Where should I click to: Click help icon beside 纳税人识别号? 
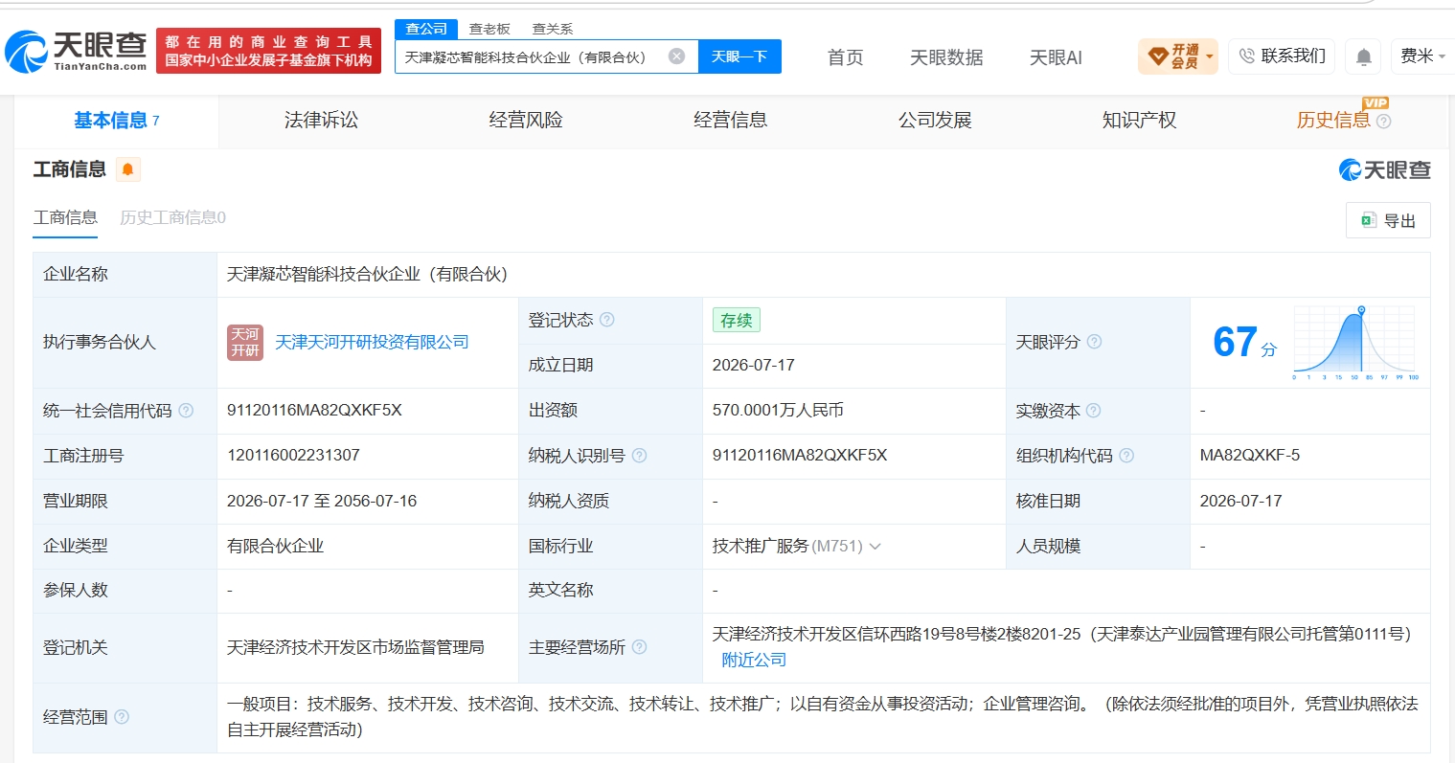coord(639,456)
